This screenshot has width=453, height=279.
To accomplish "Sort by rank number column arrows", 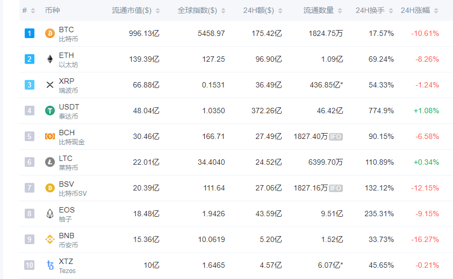I will (33, 11).
